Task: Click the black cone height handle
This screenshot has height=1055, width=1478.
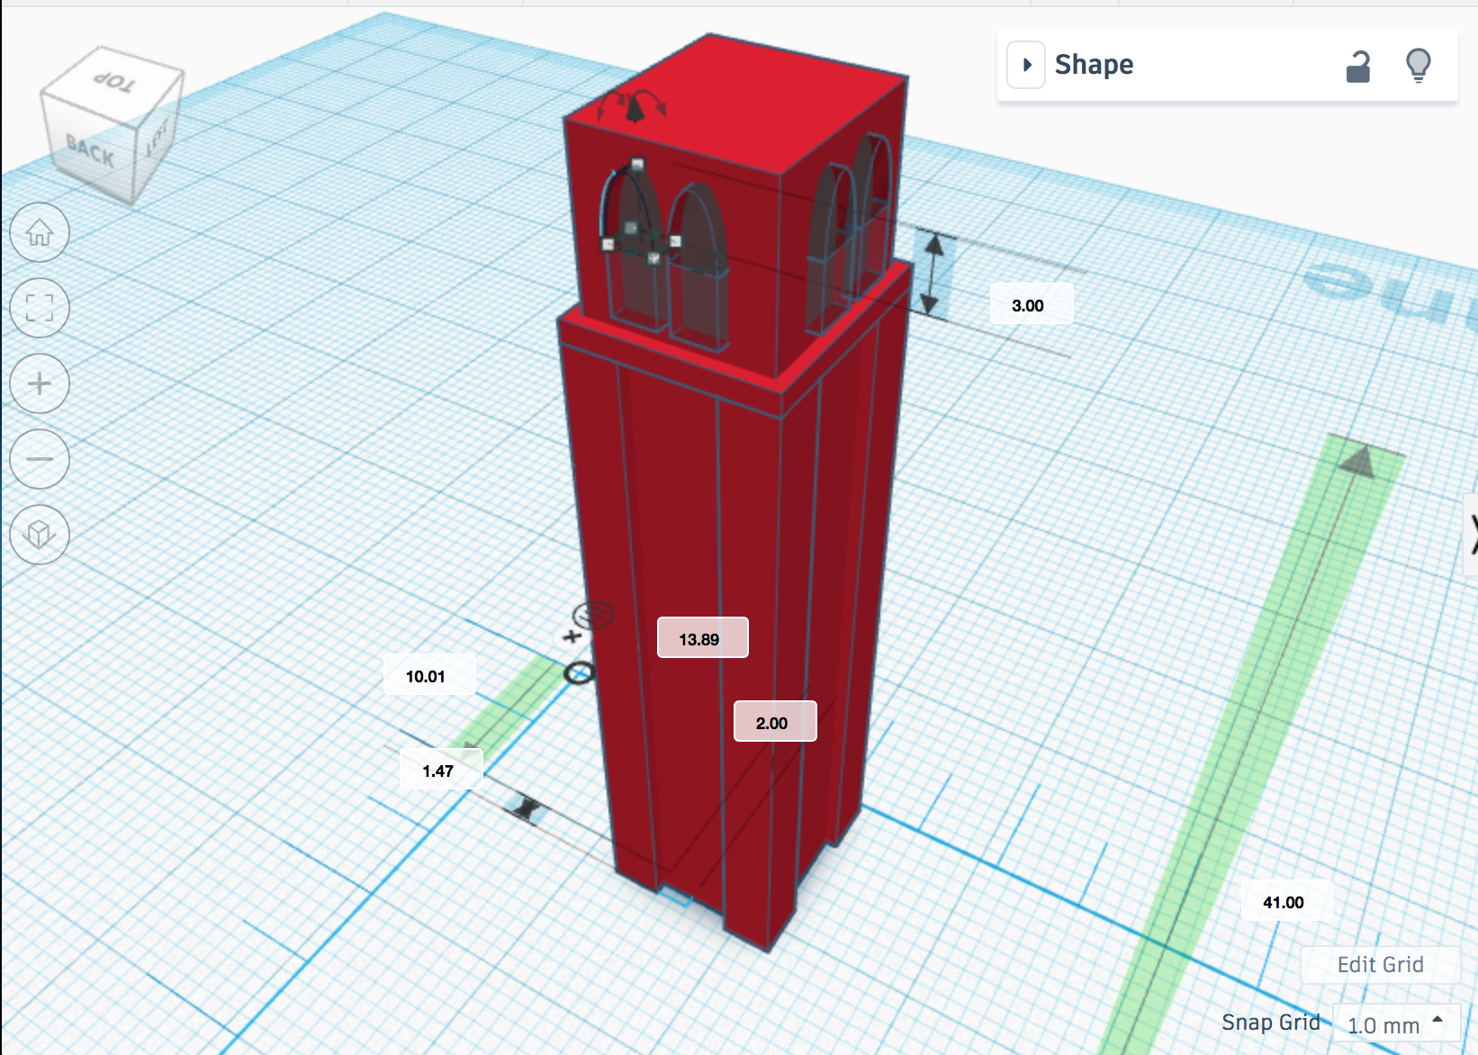Action: coord(635,110)
